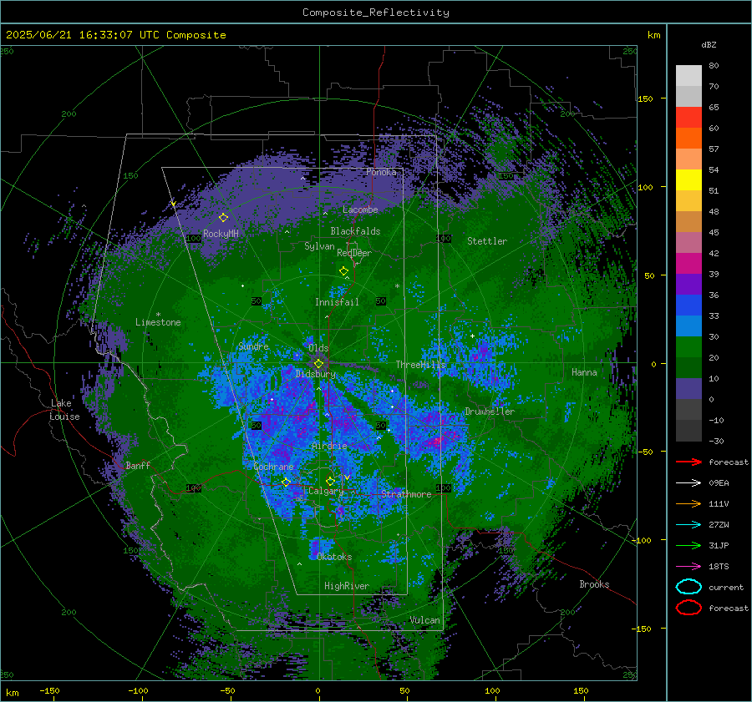Image resolution: width=752 pixels, height=702 pixels.
Task: Select the Lacombe city label
Action: 360,210
